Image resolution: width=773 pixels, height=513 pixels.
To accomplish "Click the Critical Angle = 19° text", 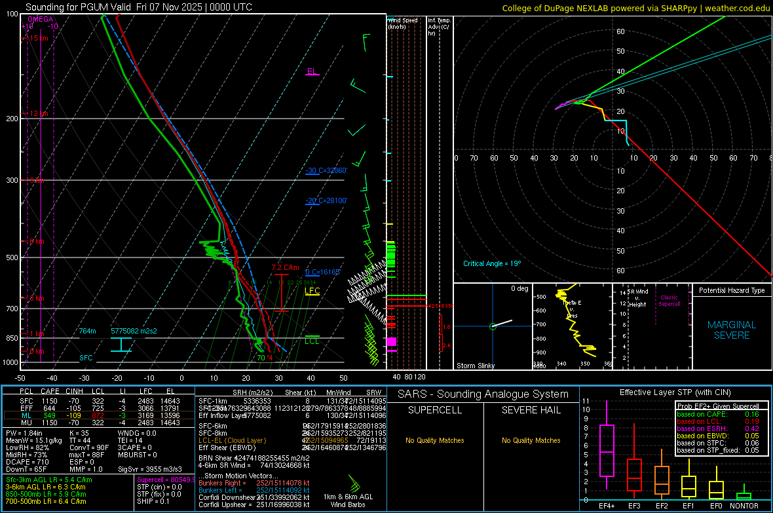I will point(491,263).
